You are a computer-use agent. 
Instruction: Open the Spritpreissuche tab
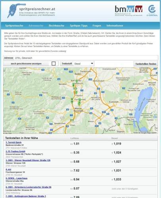(x=14, y=26)
